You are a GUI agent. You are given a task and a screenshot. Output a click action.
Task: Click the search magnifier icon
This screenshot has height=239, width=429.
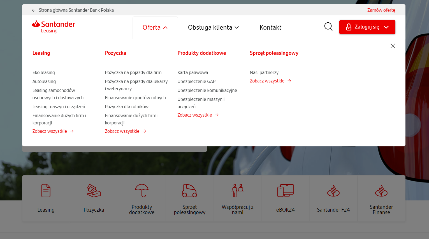(x=328, y=27)
